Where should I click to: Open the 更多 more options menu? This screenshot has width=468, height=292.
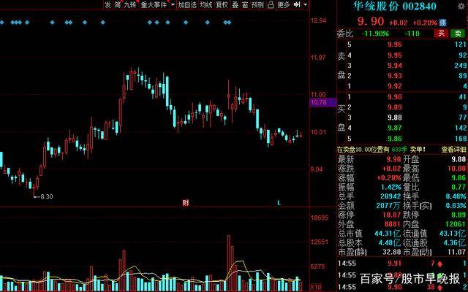point(284,4)
